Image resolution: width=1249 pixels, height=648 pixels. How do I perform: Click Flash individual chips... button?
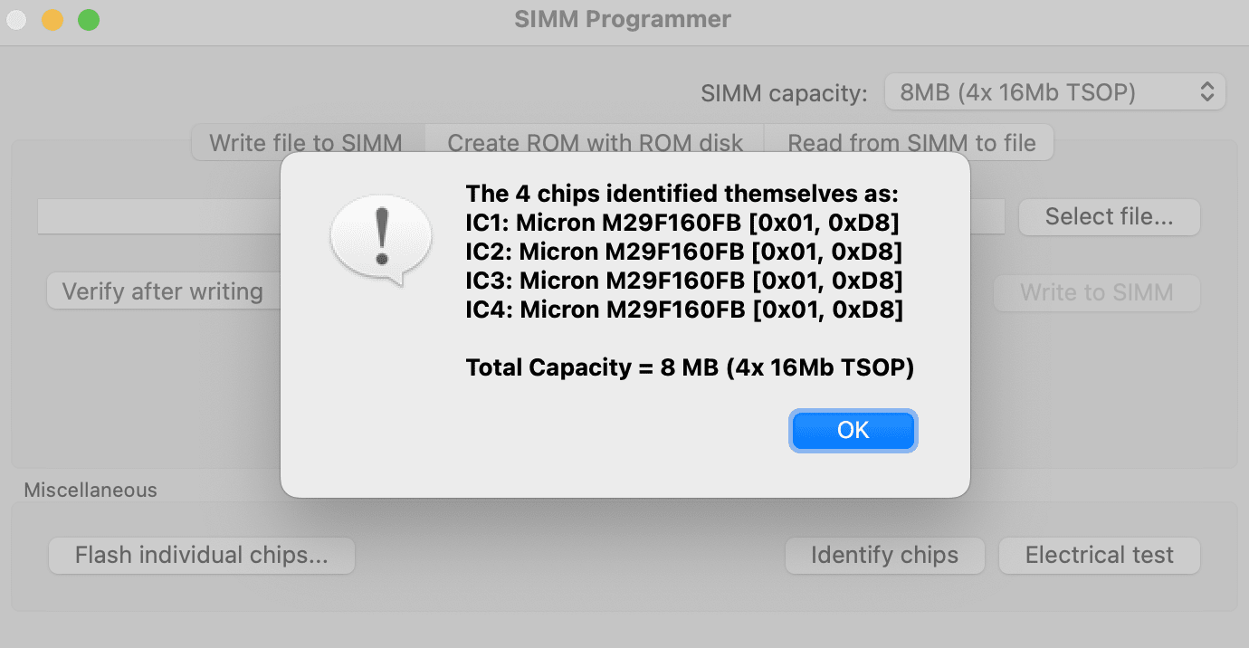[201, 555]
